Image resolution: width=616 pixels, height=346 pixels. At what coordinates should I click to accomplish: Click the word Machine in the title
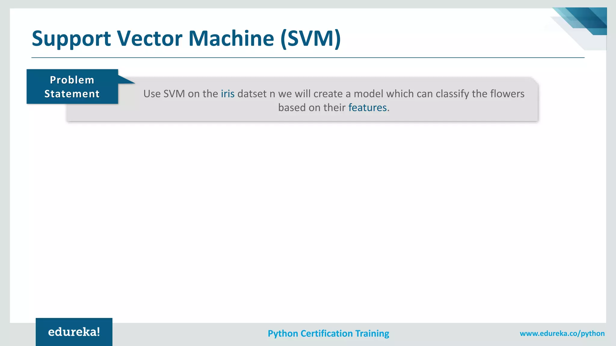[x=231, y=38]
